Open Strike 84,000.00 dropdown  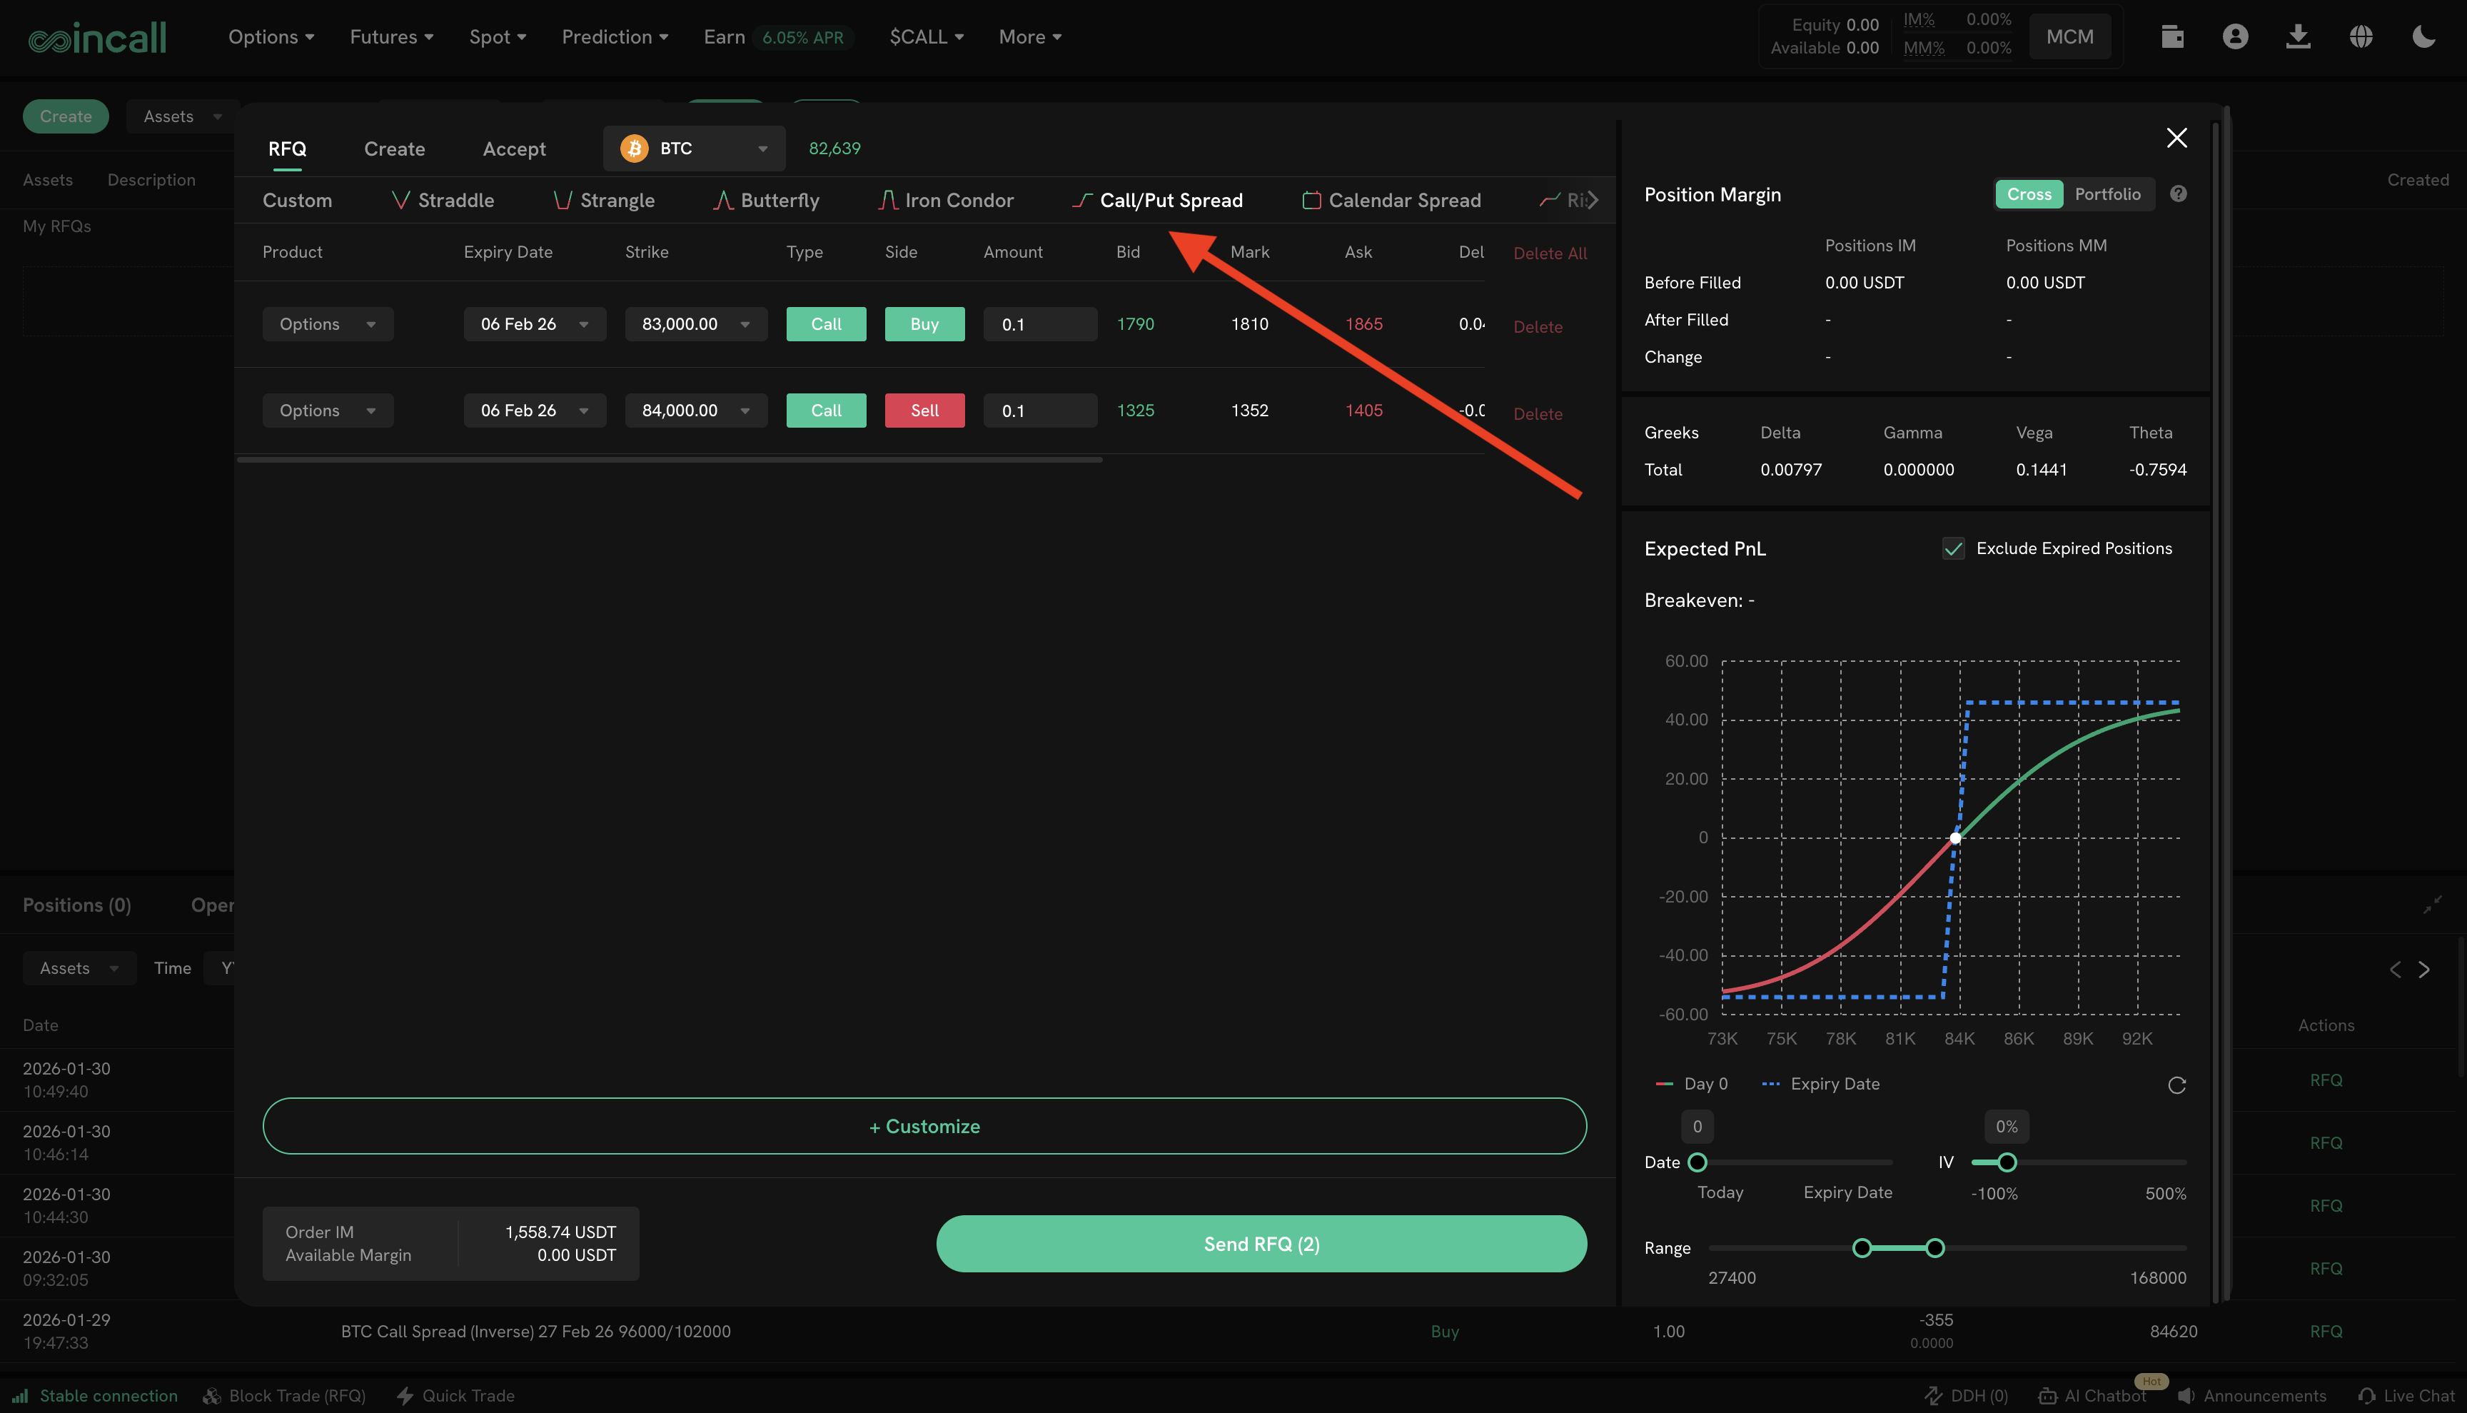(x=695, y=411)
